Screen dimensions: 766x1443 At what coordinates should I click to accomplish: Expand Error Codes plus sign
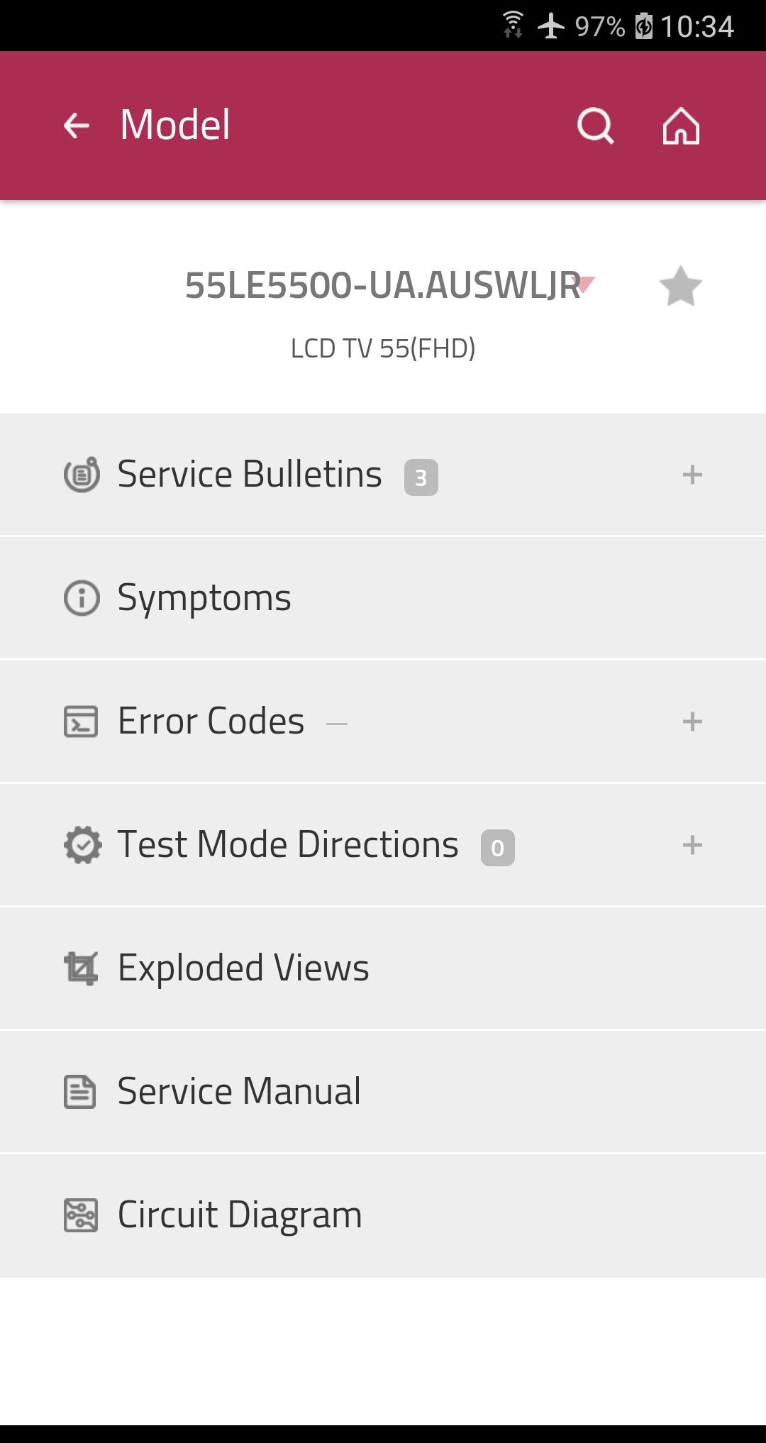[x=692, y=721]
